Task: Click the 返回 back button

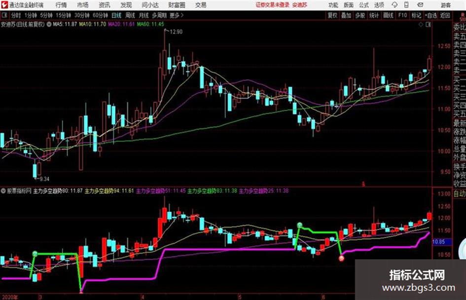Action: point(445,15)
